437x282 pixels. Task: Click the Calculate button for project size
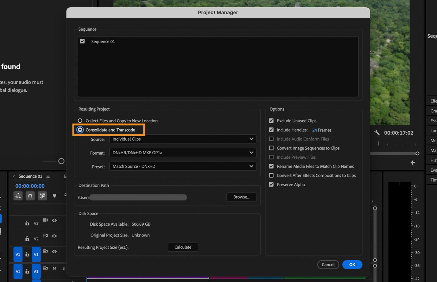183,247
